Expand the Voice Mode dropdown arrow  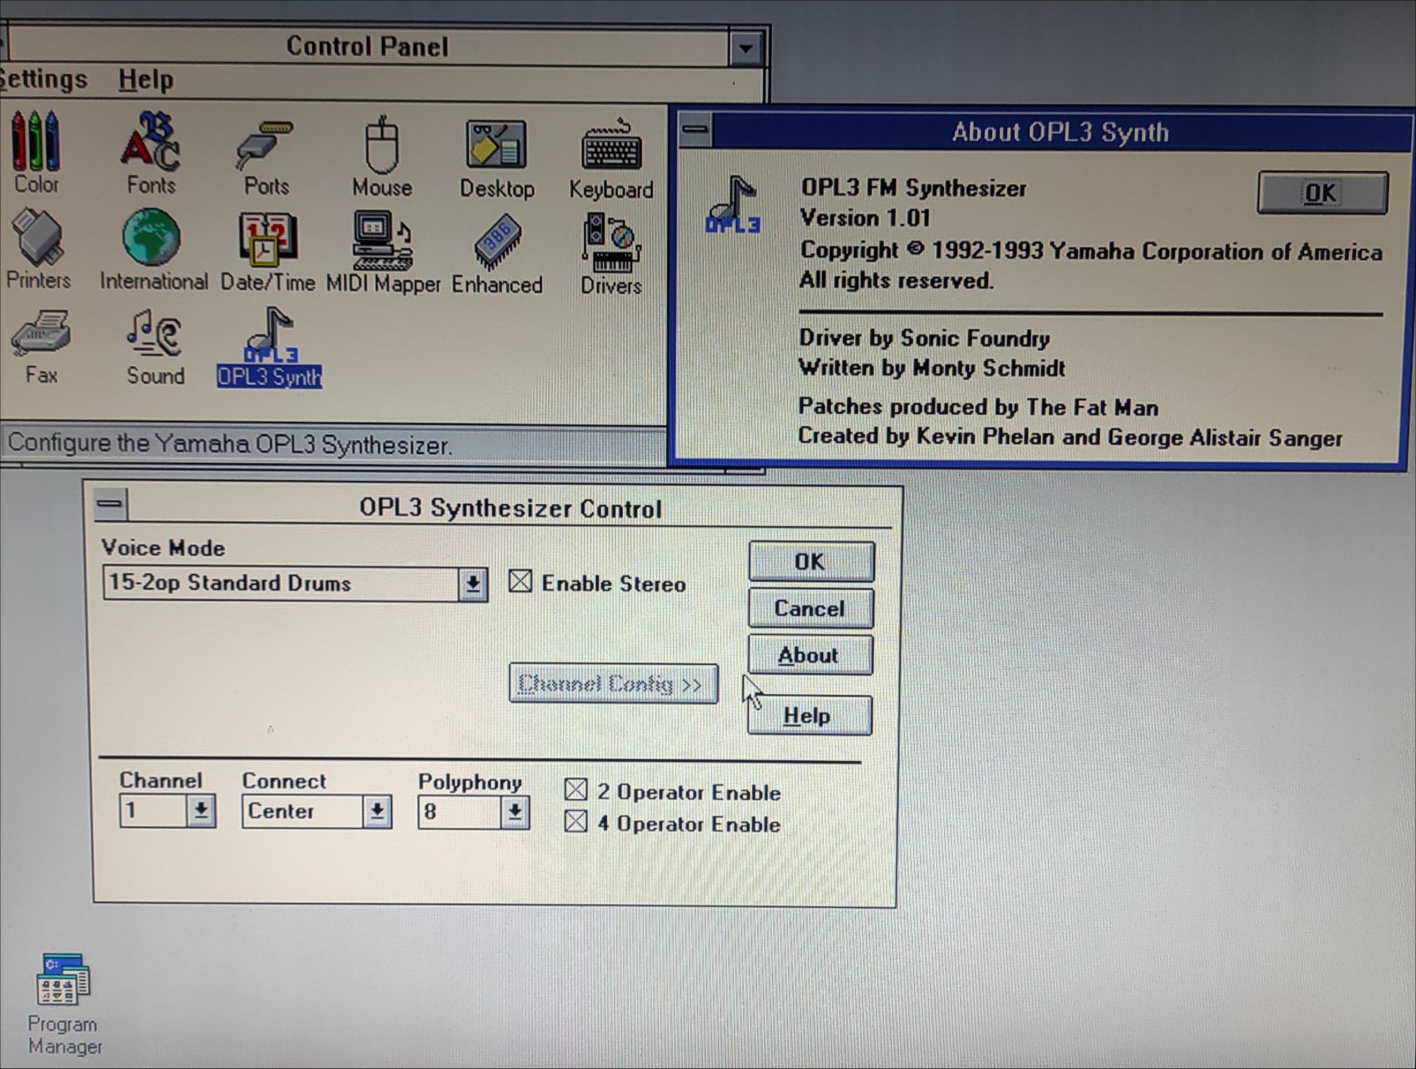(473, 583)
